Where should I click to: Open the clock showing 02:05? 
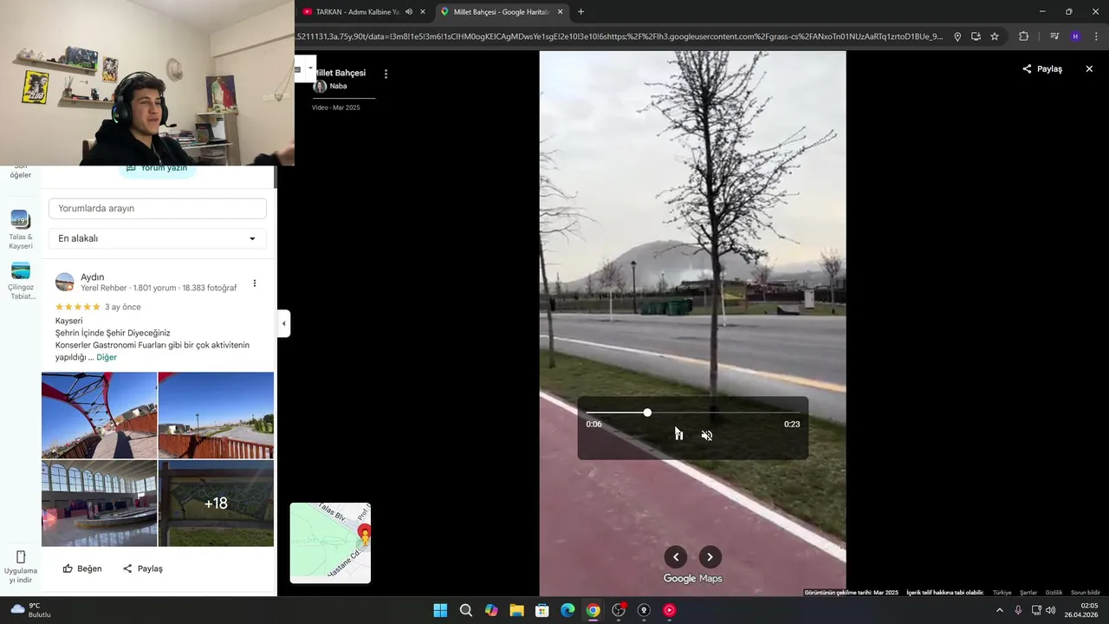[x=1081, y=610]
